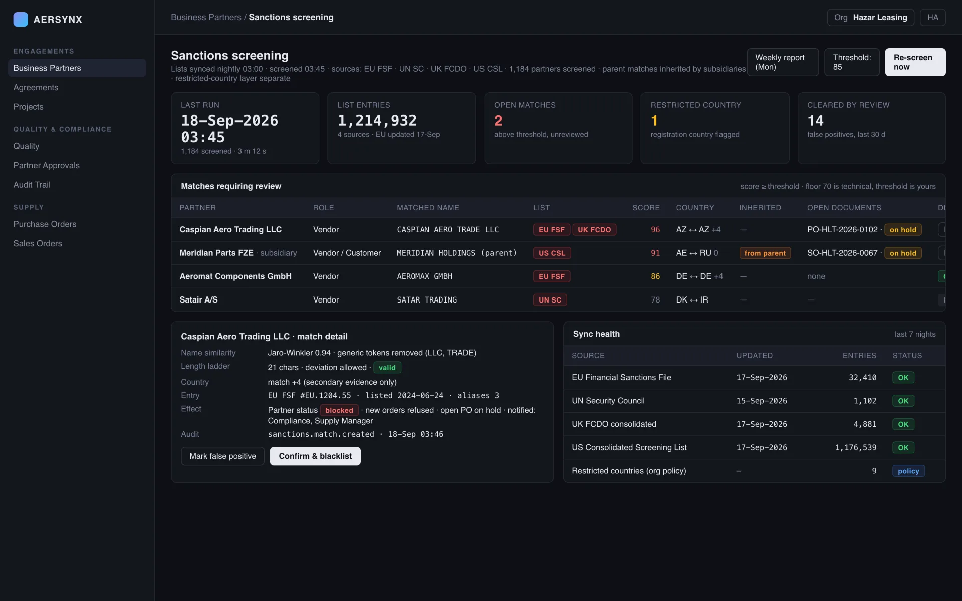The width and height of the screenshot is (962, 601).
Task: Select UK FCDO consolidated source row
Action: coord(754,424)
